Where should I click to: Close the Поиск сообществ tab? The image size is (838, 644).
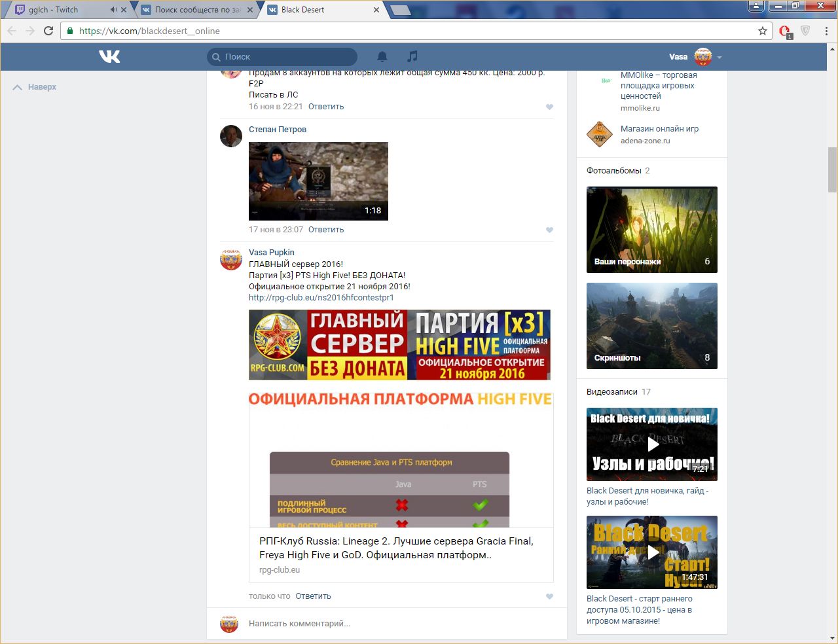(250, 10)
